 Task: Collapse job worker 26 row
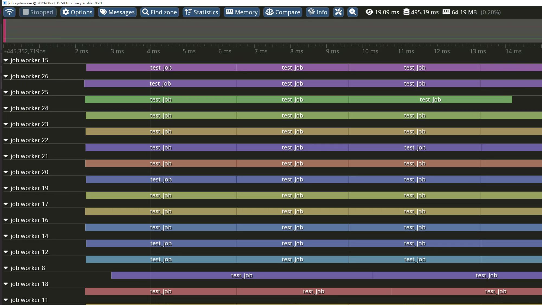click(6, 76)
